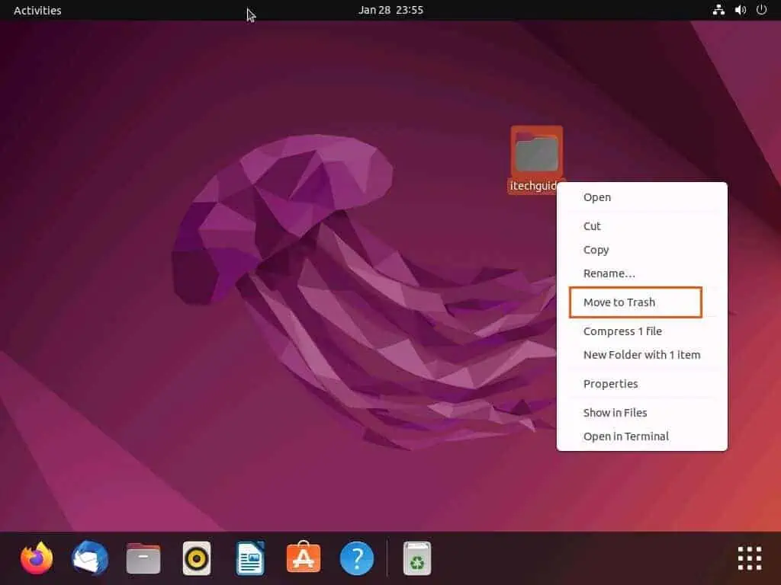The height and width of the screenshot is (585, 781).
Task: Choose Open in Terminal from the menu
Action: click(x=625, y=436)
